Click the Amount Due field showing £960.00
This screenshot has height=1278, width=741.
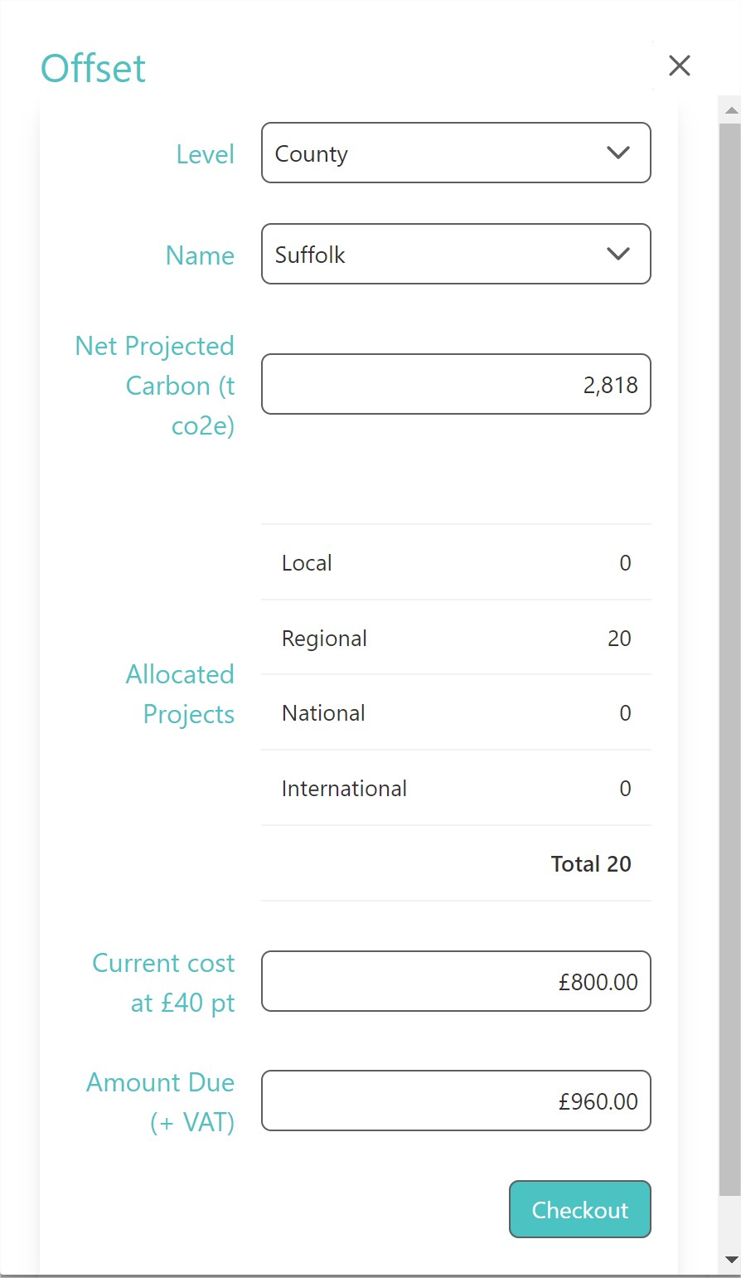[456, 1101]
